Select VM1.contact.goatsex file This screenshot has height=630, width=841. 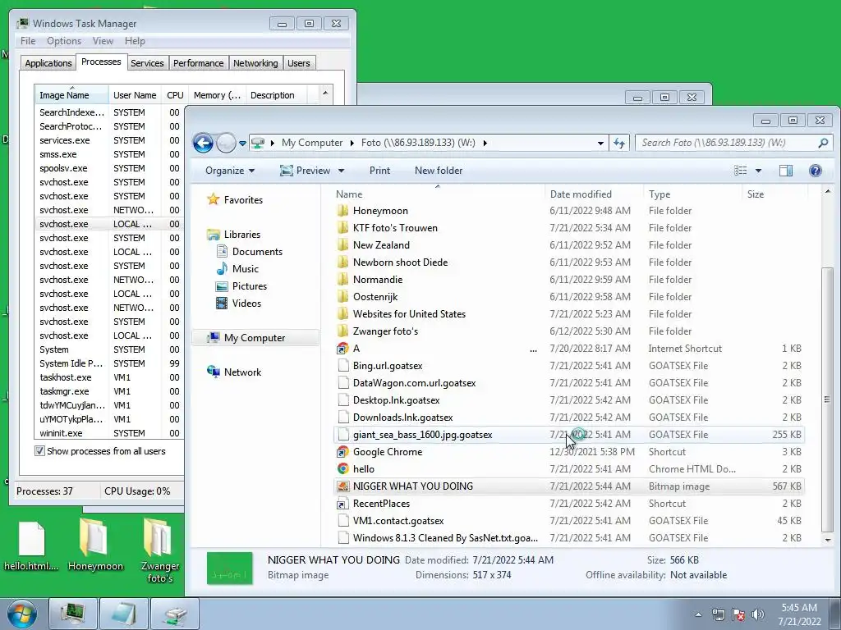(398, 521)
